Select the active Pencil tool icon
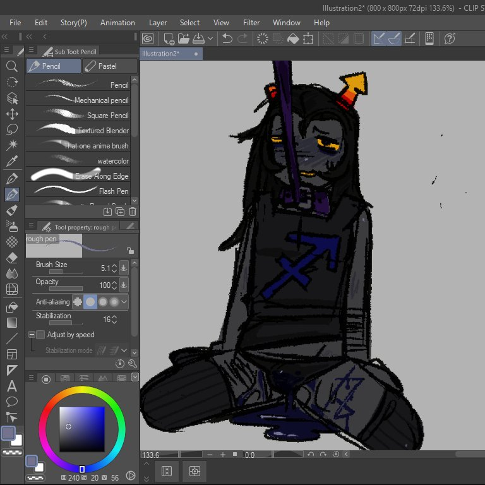The image size is (485, 485). tap(12, 195)
